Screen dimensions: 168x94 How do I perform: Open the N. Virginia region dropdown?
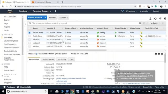click(x=145, y=11)
